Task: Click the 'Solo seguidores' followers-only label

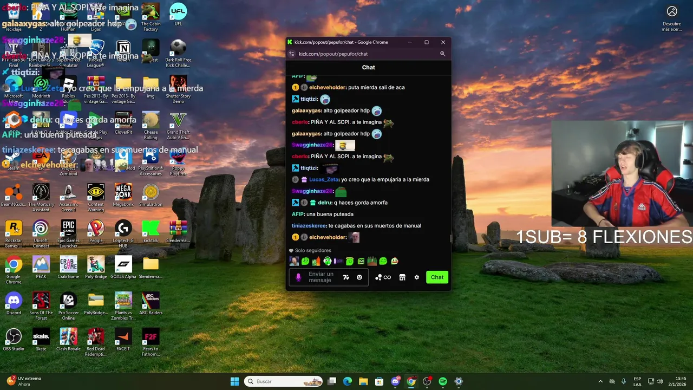Action: pos(313,250)
